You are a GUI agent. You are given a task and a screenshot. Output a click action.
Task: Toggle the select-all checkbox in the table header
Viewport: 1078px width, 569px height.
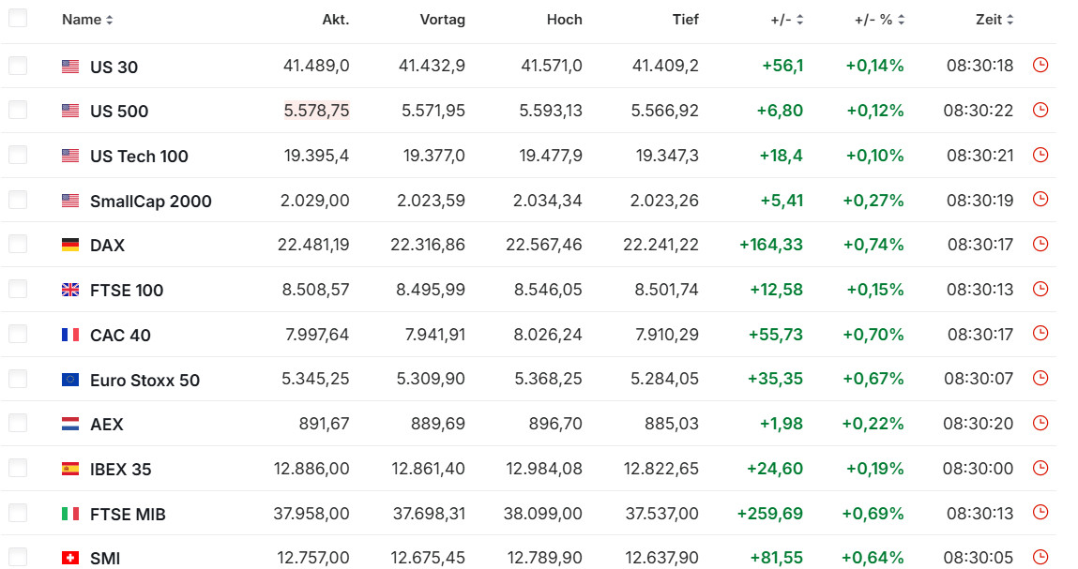[18, 18]
